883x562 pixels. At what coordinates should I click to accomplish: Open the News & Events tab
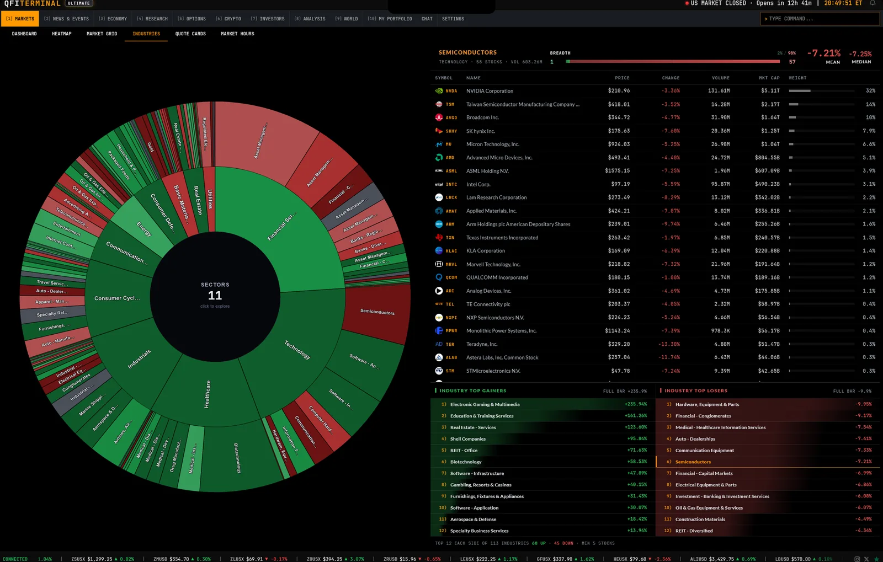tap(66, 19)
